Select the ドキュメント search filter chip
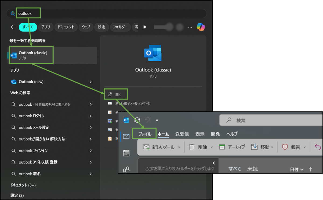This screenshot has width=323, height=200. click(66, 27)
